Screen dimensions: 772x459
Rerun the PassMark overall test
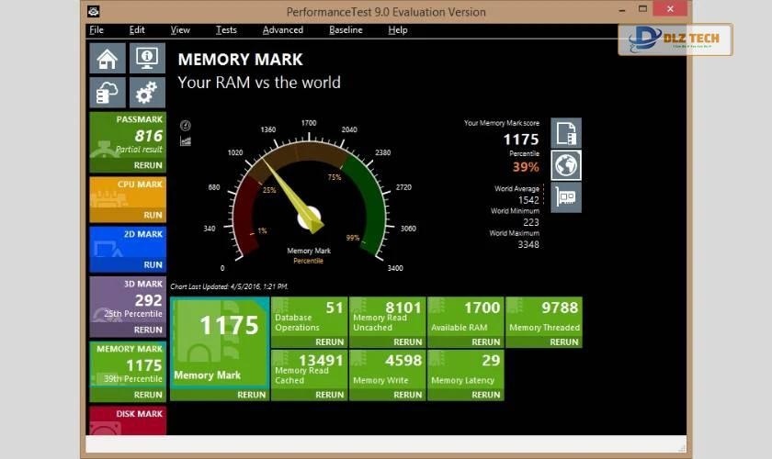(x=147, y=165)
